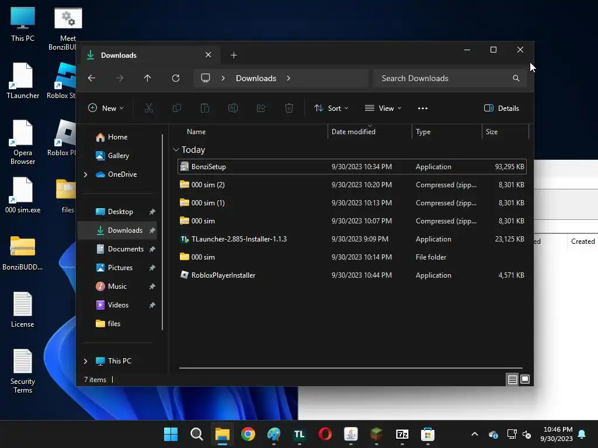Screen dimensions: 598x448
Task: Expand the OneDrive tree node
Action: point(85,174)
